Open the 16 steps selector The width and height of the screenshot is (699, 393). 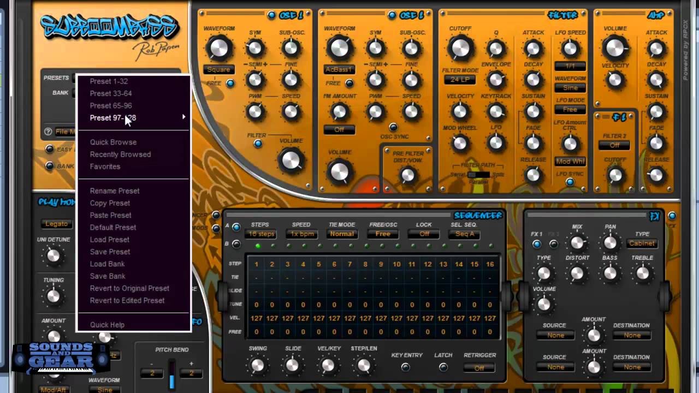[x=261, y=234]
